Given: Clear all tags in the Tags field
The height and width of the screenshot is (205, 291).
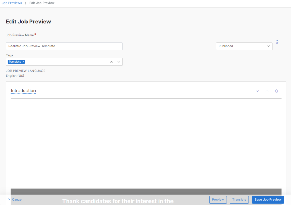Looking at the screenshot, I should 112,62.
